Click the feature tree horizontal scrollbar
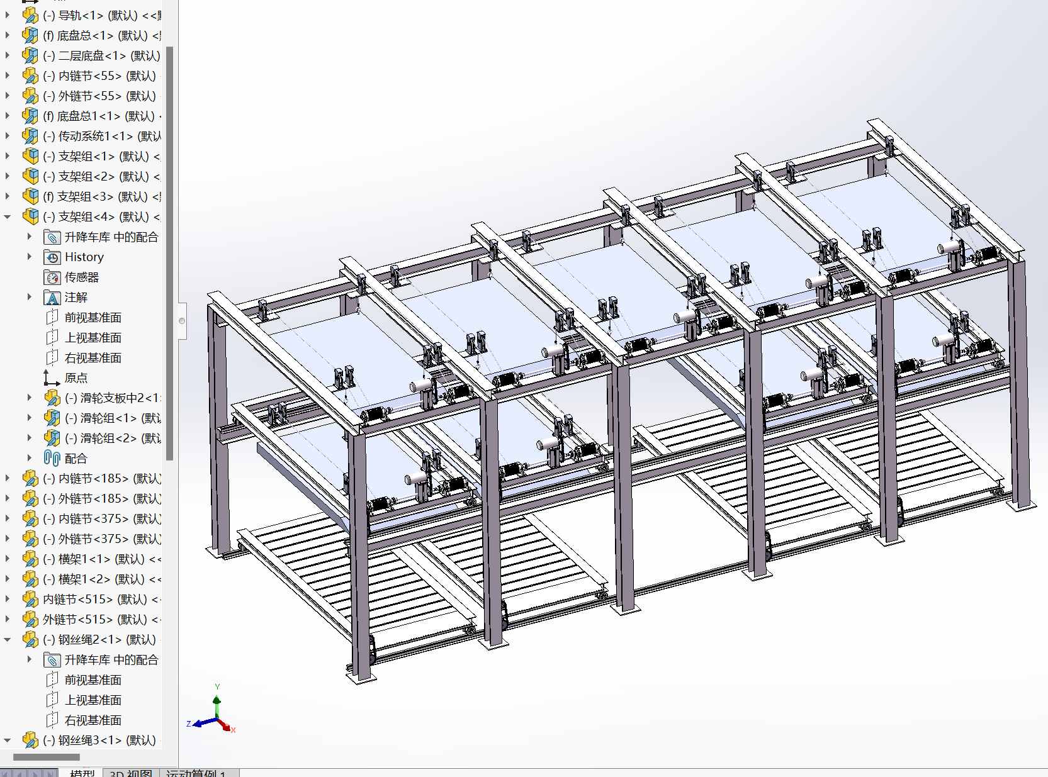1048x777 pixels. click(47, 757)
